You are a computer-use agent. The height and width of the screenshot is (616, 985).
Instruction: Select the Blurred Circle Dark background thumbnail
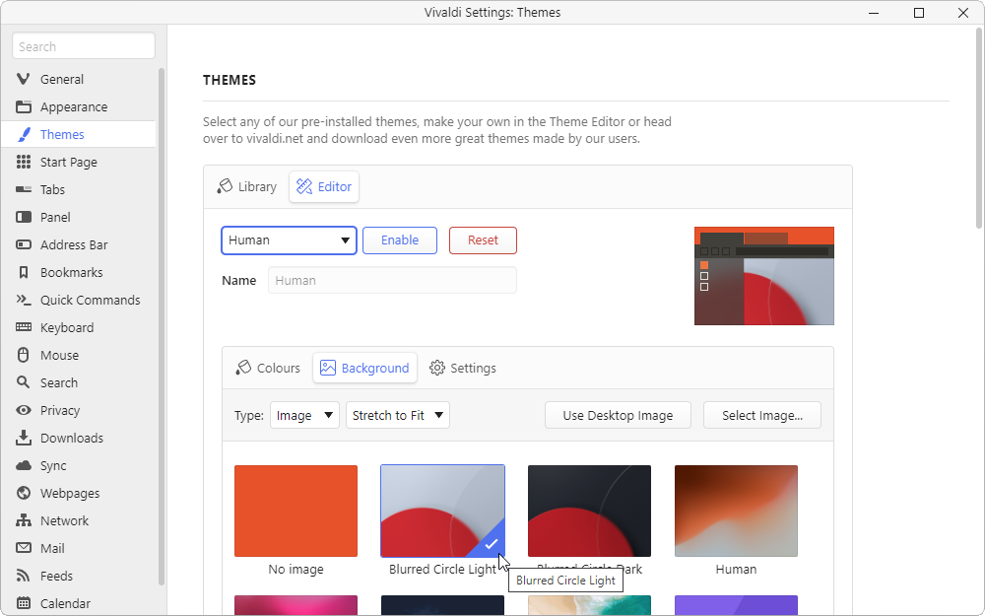pyautogui.click(x=589, y=511)
